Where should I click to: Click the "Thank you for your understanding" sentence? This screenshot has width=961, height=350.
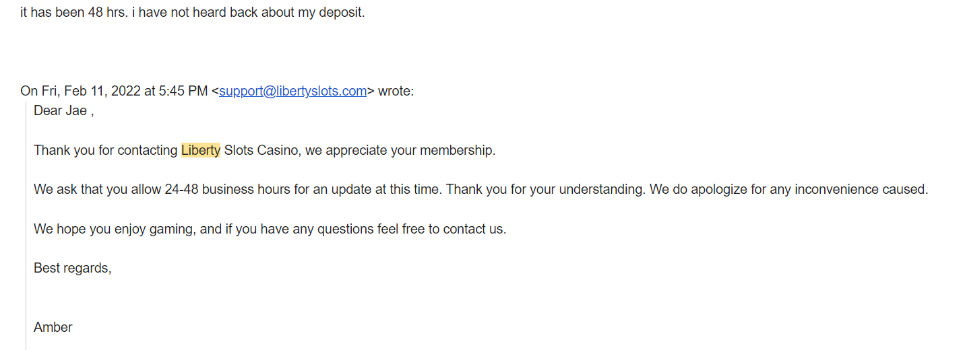[x=545, y=189]
